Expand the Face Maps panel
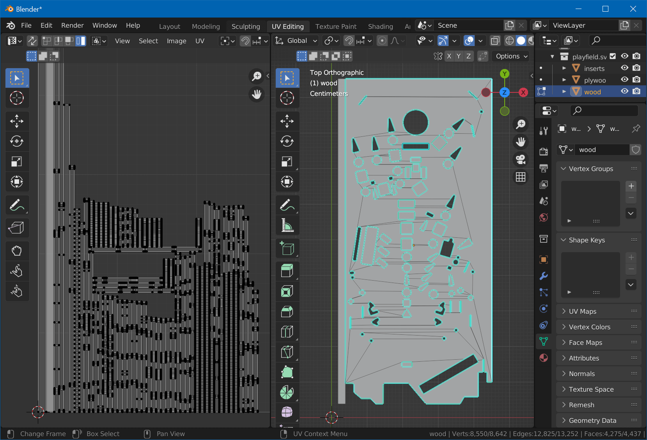The image size is (647, 440). pos(599,342)
